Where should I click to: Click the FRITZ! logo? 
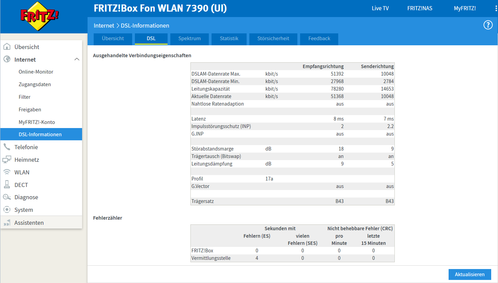[x=40, y=16]
